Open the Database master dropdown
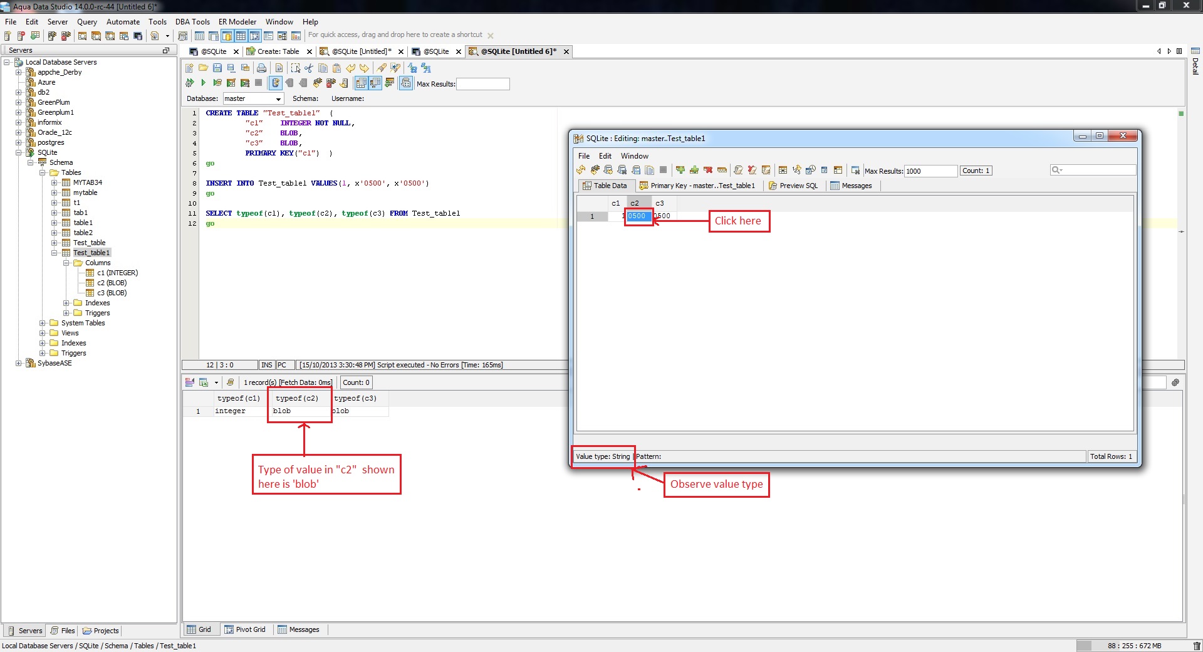Image resolution: width=1203 pixels, height=652 pixels. [278, 99]
